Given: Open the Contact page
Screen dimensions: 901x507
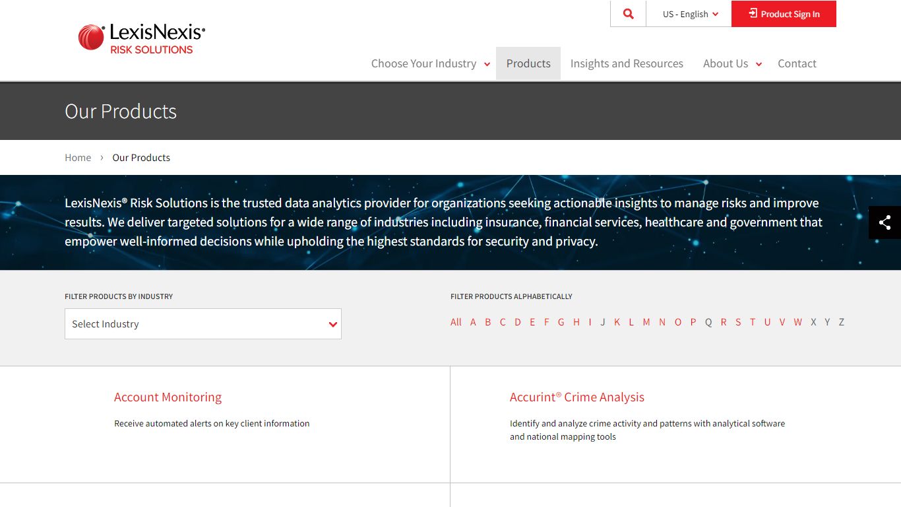Looking at the screenshot, I should (x=797, y=63).
